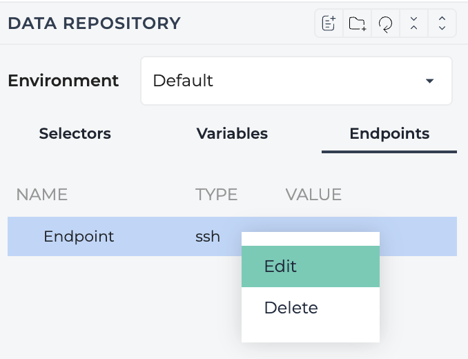Click the VALUE column header
The height and width of the screenshot is (359, 468).
pos(313,195)
